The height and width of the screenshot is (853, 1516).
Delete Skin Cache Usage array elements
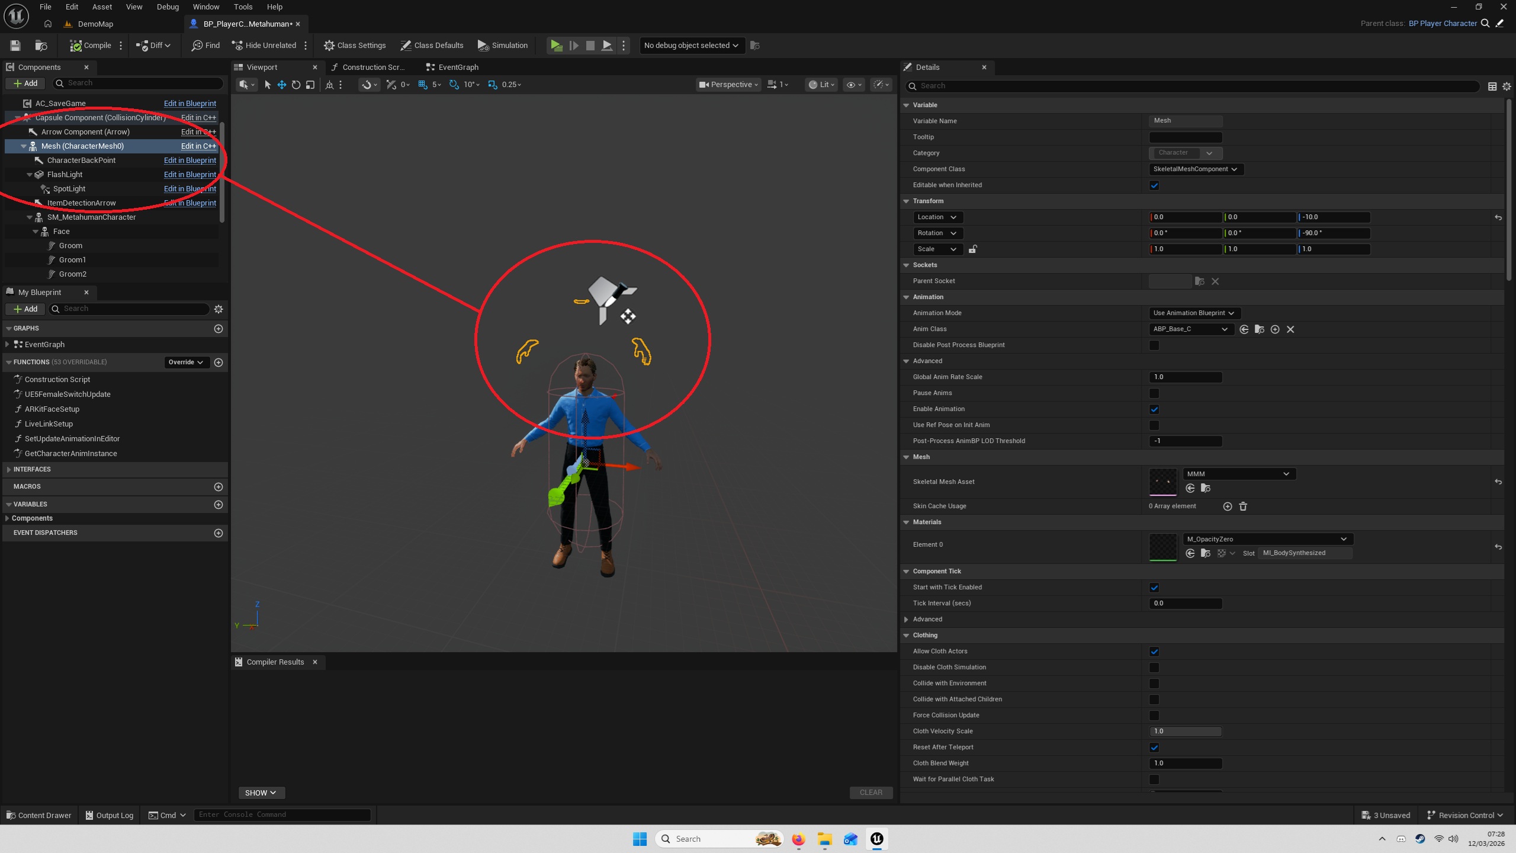click(x=1243, y=506)
